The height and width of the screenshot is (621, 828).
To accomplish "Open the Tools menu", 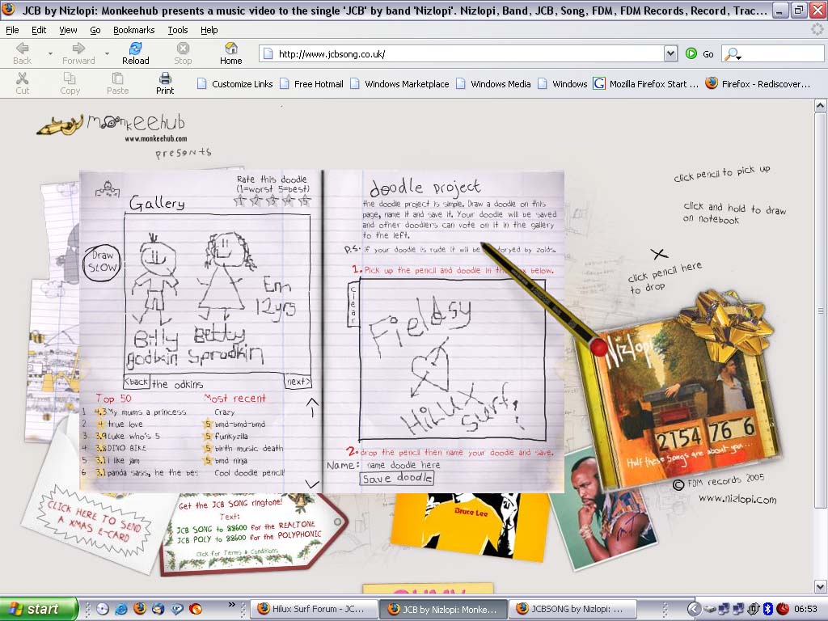I will (178, 30).
